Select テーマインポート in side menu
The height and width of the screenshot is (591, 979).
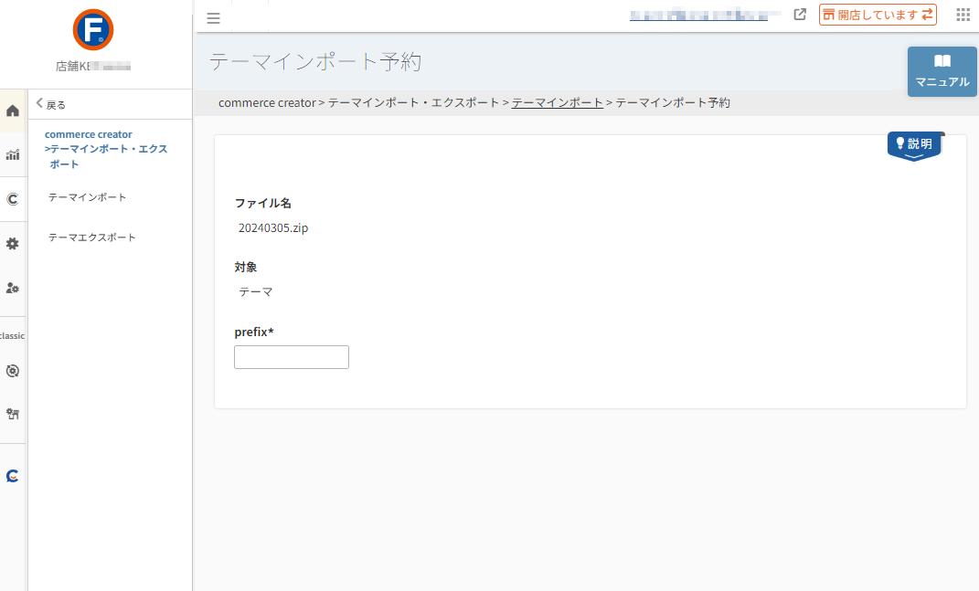click(88, 197)
